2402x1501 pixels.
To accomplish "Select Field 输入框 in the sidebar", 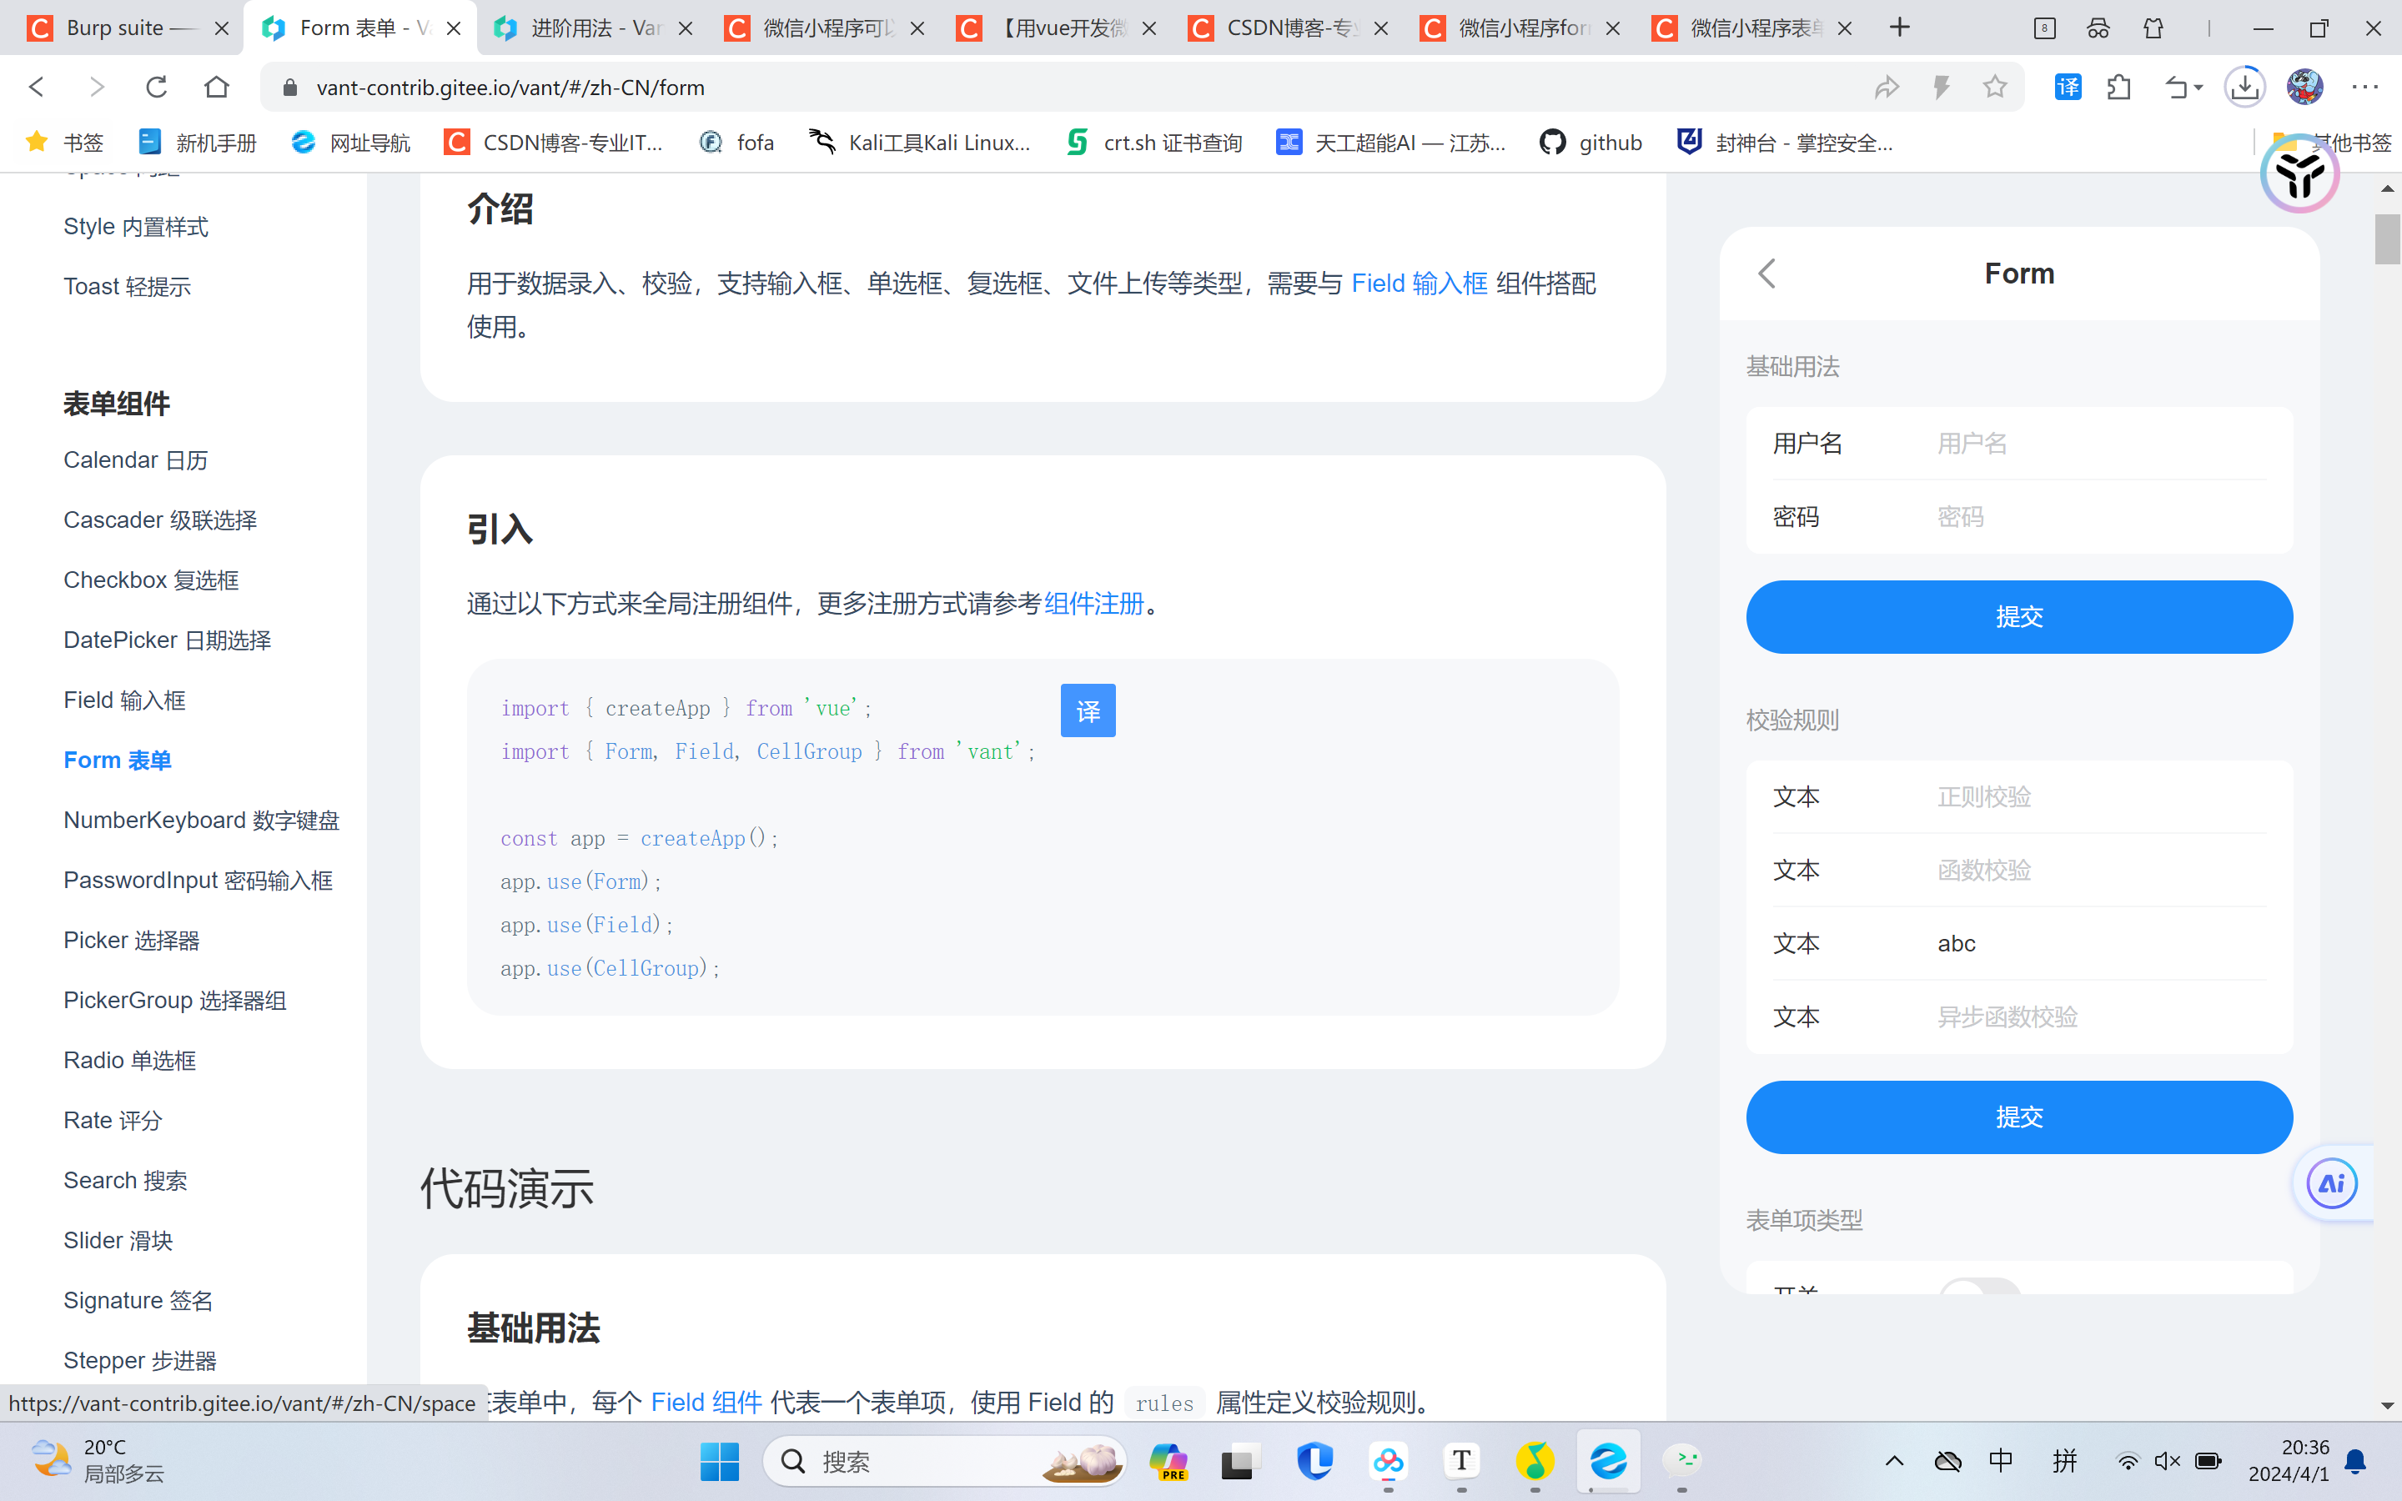I will 124,700.
